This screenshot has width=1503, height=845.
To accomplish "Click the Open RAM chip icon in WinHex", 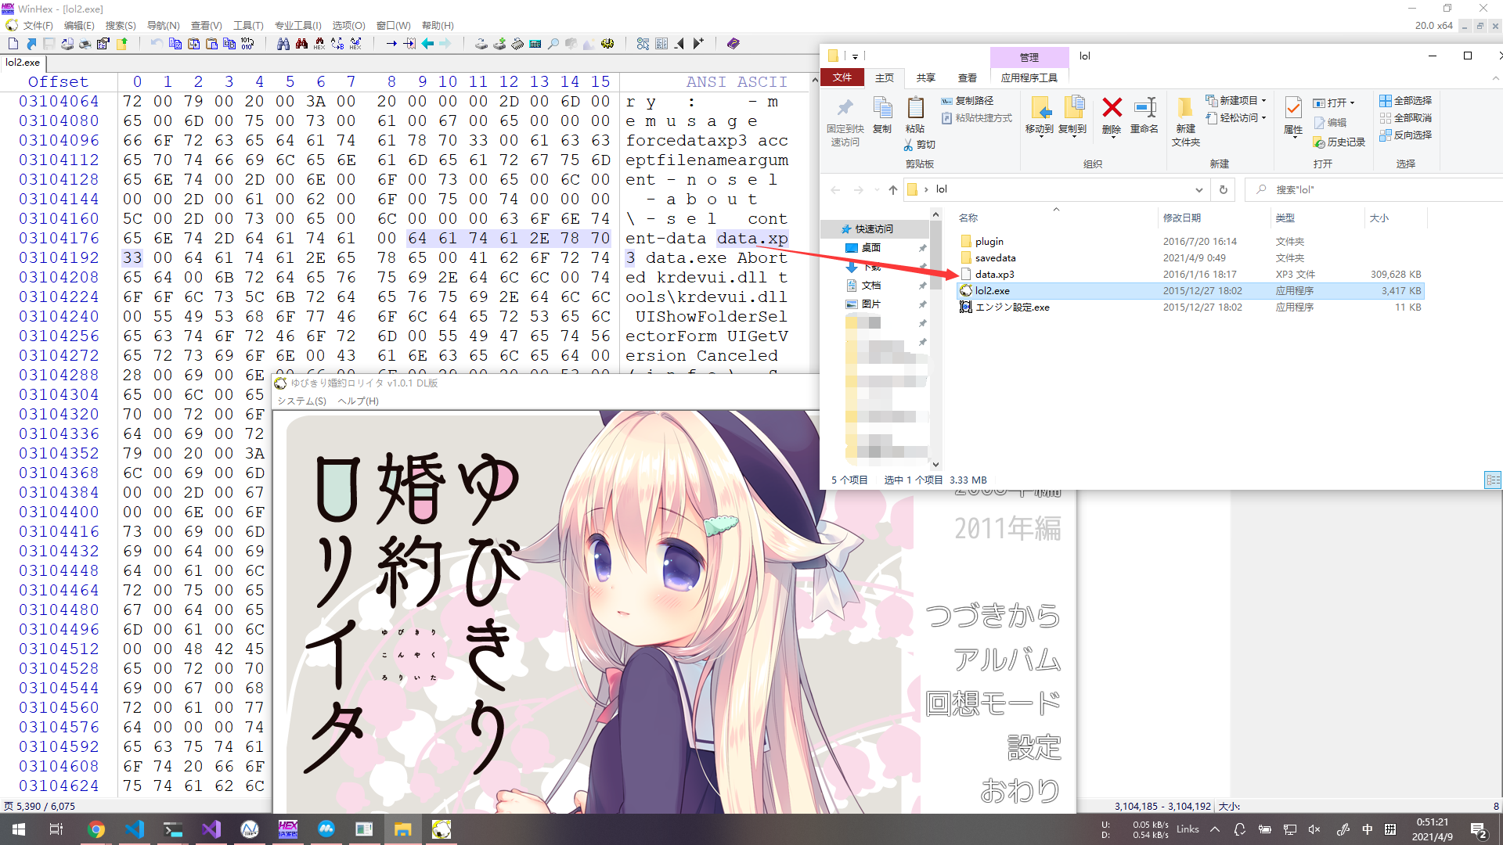I will coord(517,44).
